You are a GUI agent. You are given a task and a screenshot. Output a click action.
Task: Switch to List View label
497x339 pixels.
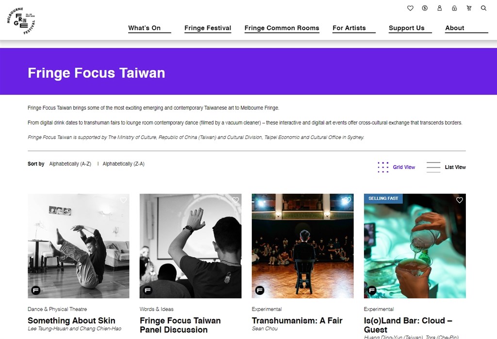click(455, 167)
